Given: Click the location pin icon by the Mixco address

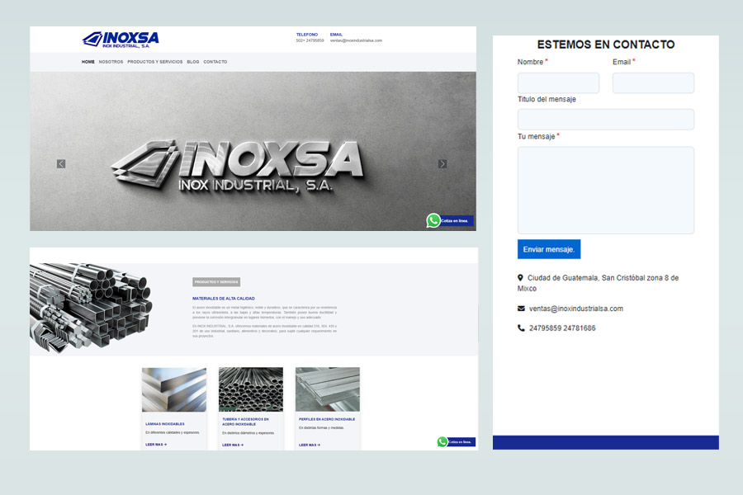Looking at the screenshot, I should tap(518, 278).
